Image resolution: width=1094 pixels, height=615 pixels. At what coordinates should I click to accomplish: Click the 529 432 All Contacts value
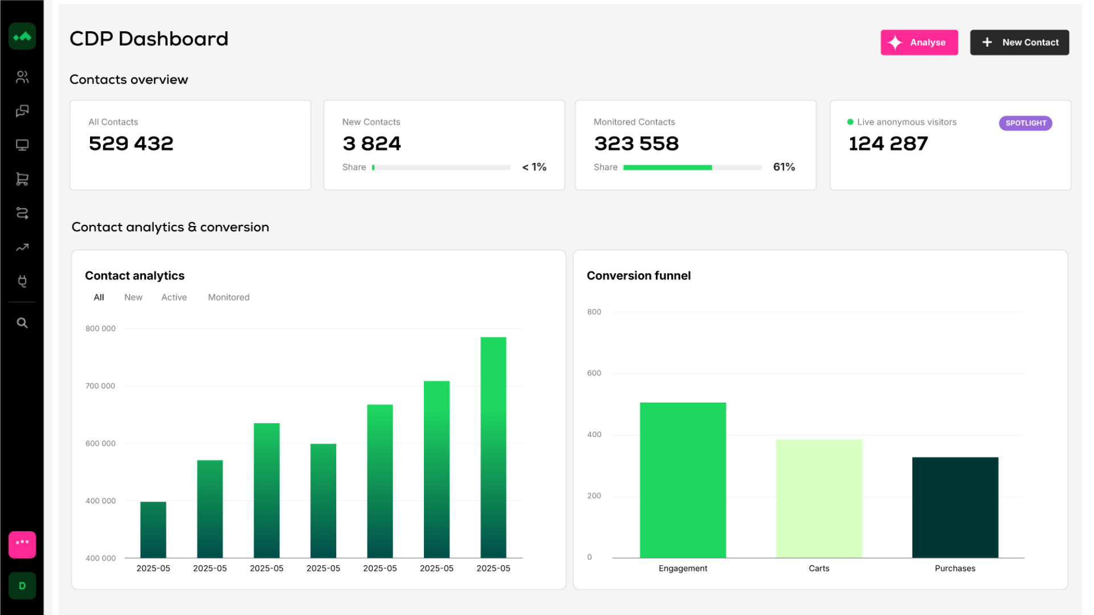(x=131, y=143)
